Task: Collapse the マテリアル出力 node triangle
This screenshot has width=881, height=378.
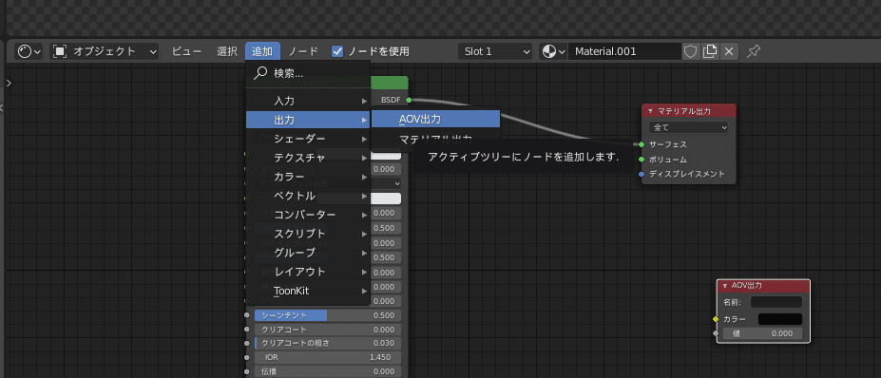Action: pos(651,111)
